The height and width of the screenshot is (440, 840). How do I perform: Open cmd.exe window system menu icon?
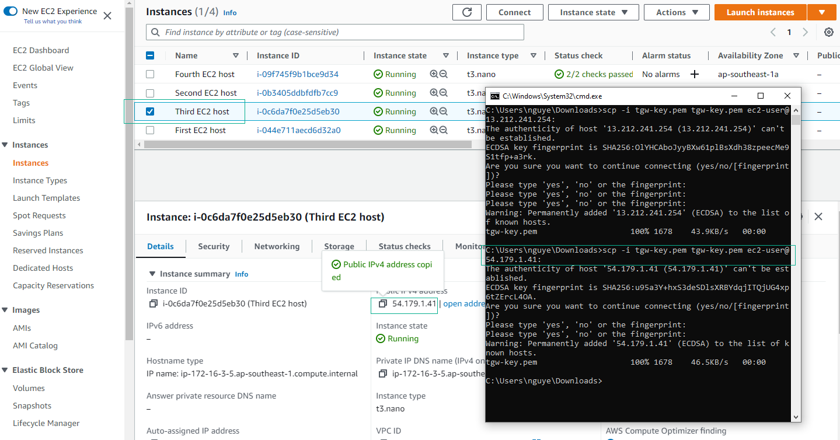pyautogui.click(x=494, y=96)
